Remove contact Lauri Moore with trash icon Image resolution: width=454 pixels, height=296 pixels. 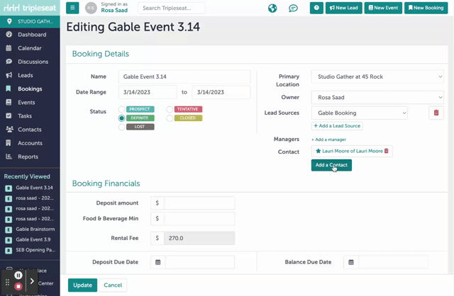pyautogui.click(x=387, y=151)
